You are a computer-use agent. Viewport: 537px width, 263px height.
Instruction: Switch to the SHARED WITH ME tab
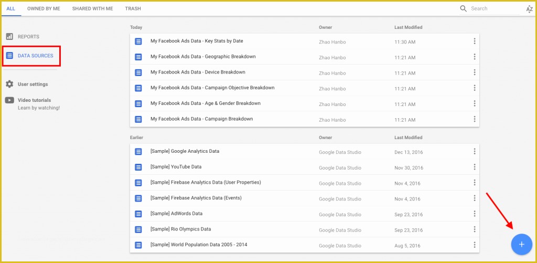[x=92, y=8]
